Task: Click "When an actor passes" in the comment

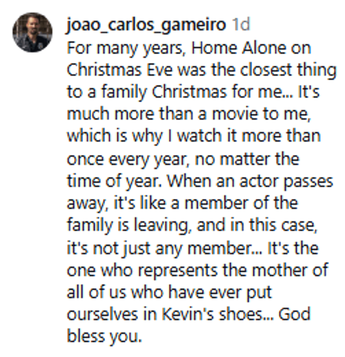Action: 250,181
